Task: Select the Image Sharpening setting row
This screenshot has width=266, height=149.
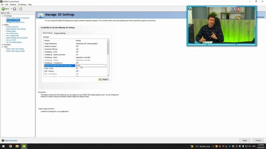Action: pyautogui.click(x=76, y=43)
